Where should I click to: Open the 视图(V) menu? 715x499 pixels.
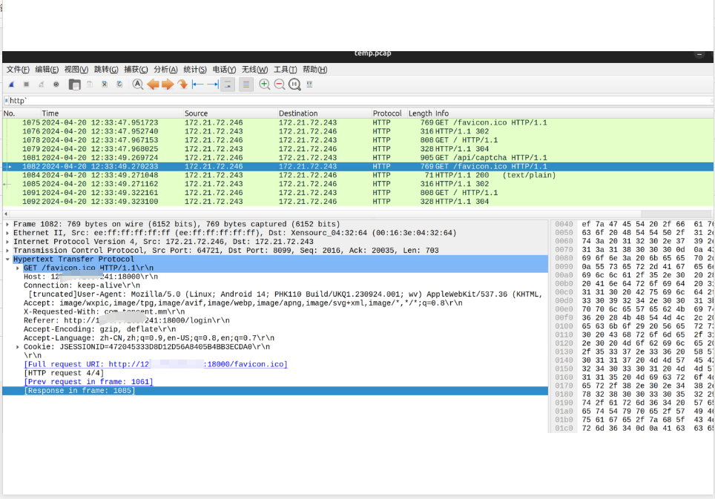76,69
